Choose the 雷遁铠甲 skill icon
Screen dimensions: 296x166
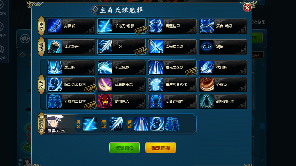pyautogui.click(x=156, y=26)
